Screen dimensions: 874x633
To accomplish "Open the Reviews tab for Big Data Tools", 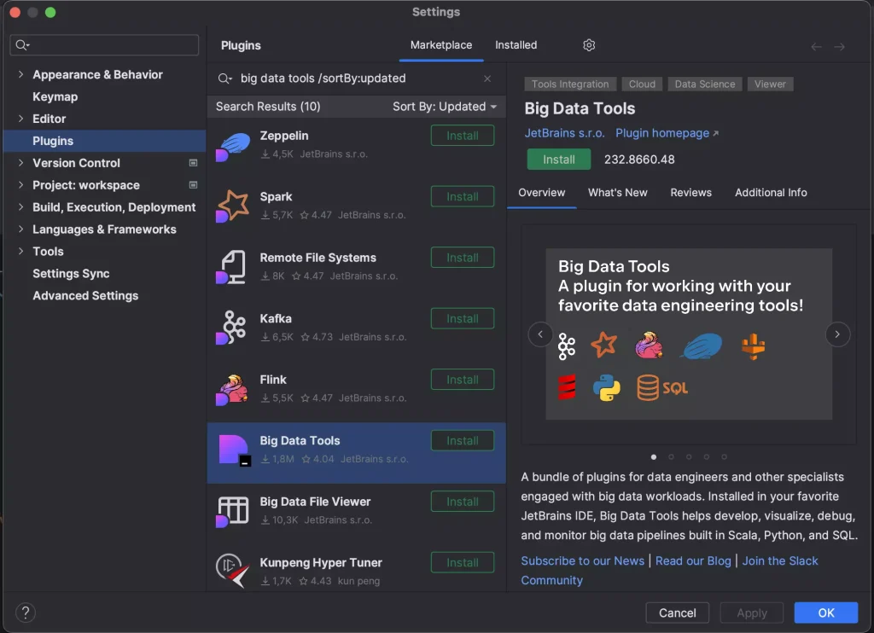I will click(691, 192).
